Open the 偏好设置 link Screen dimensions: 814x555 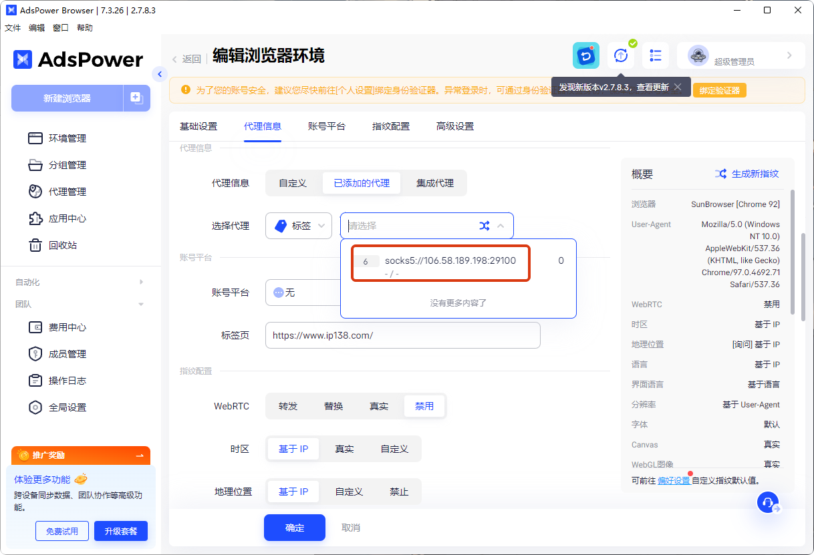tap(674, 480)
